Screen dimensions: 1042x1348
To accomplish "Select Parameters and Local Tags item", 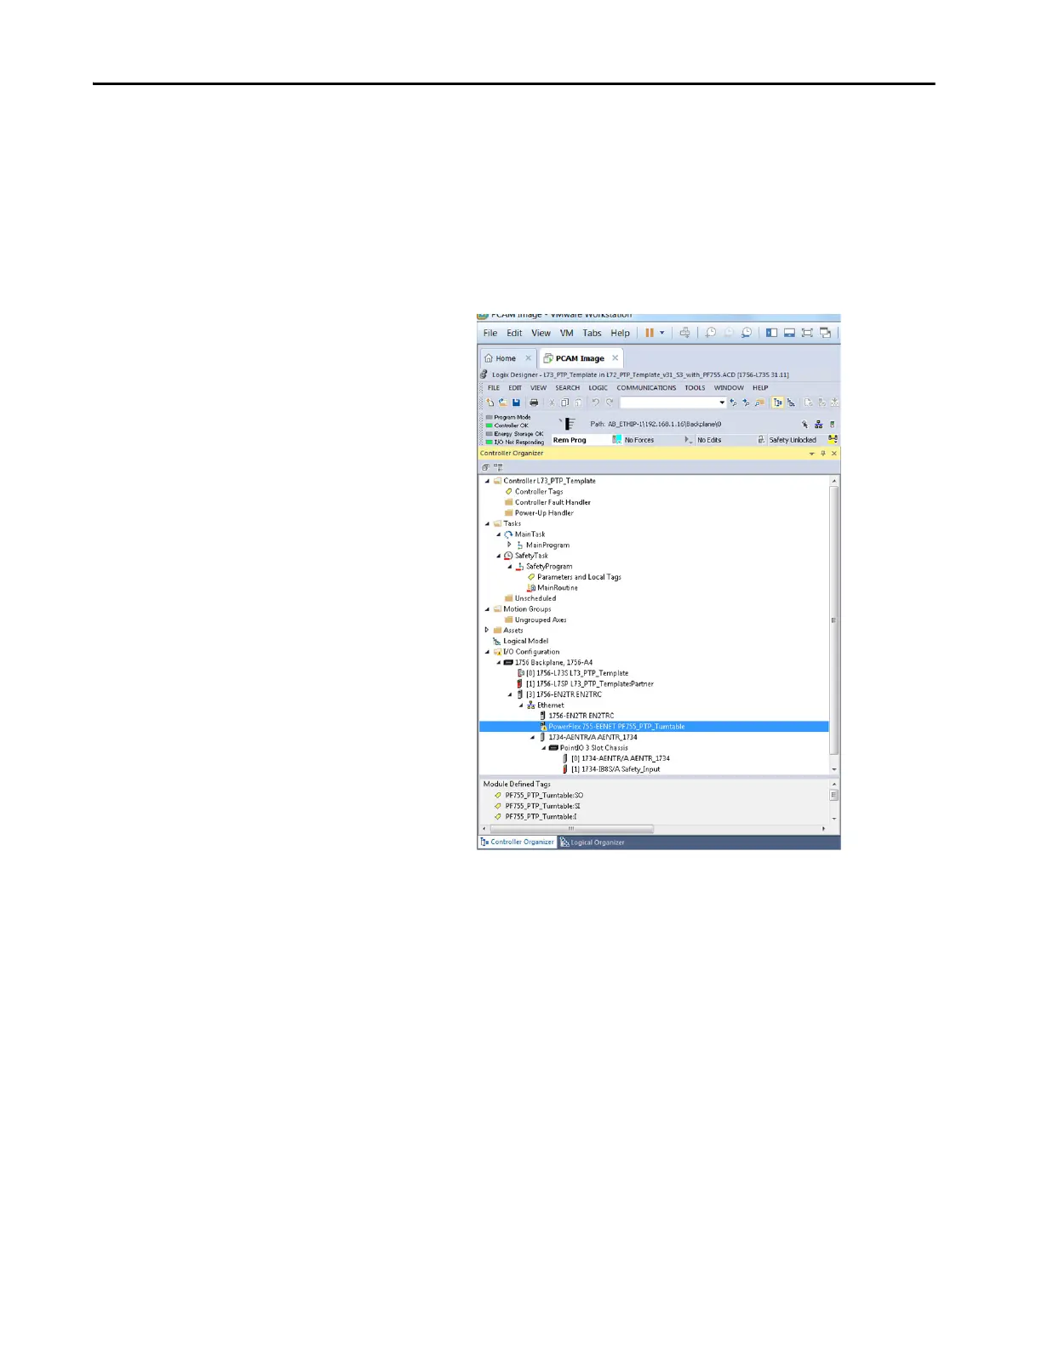I will coord(579,577).
